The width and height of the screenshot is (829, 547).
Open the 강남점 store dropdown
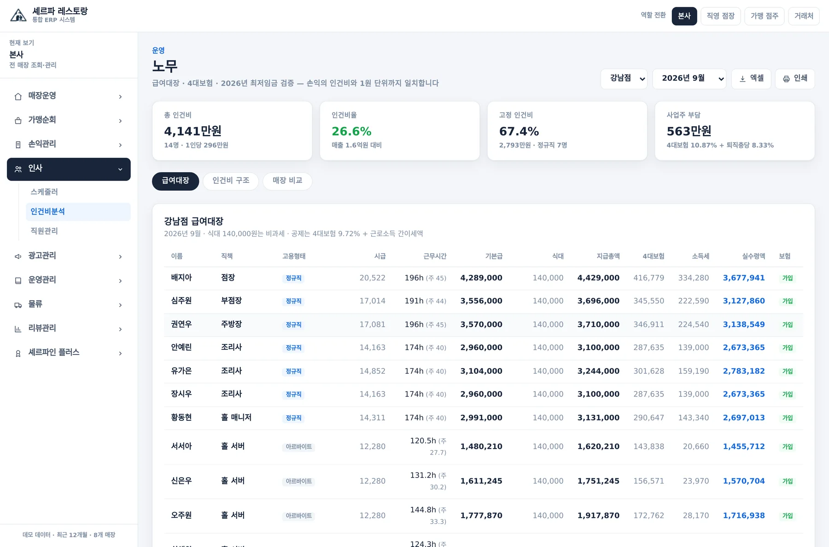click(624, 79)
